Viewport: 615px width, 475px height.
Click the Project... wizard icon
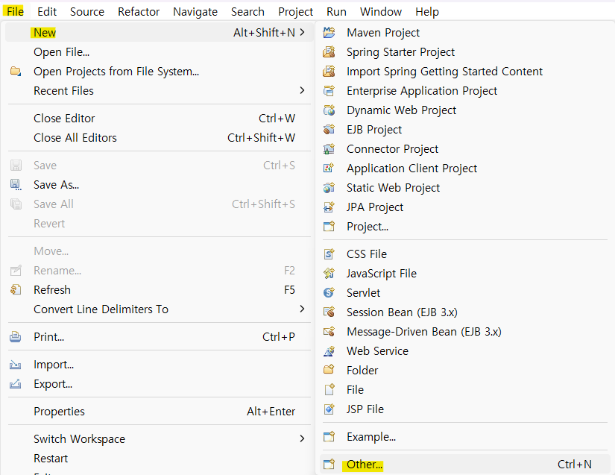(329, 227)
